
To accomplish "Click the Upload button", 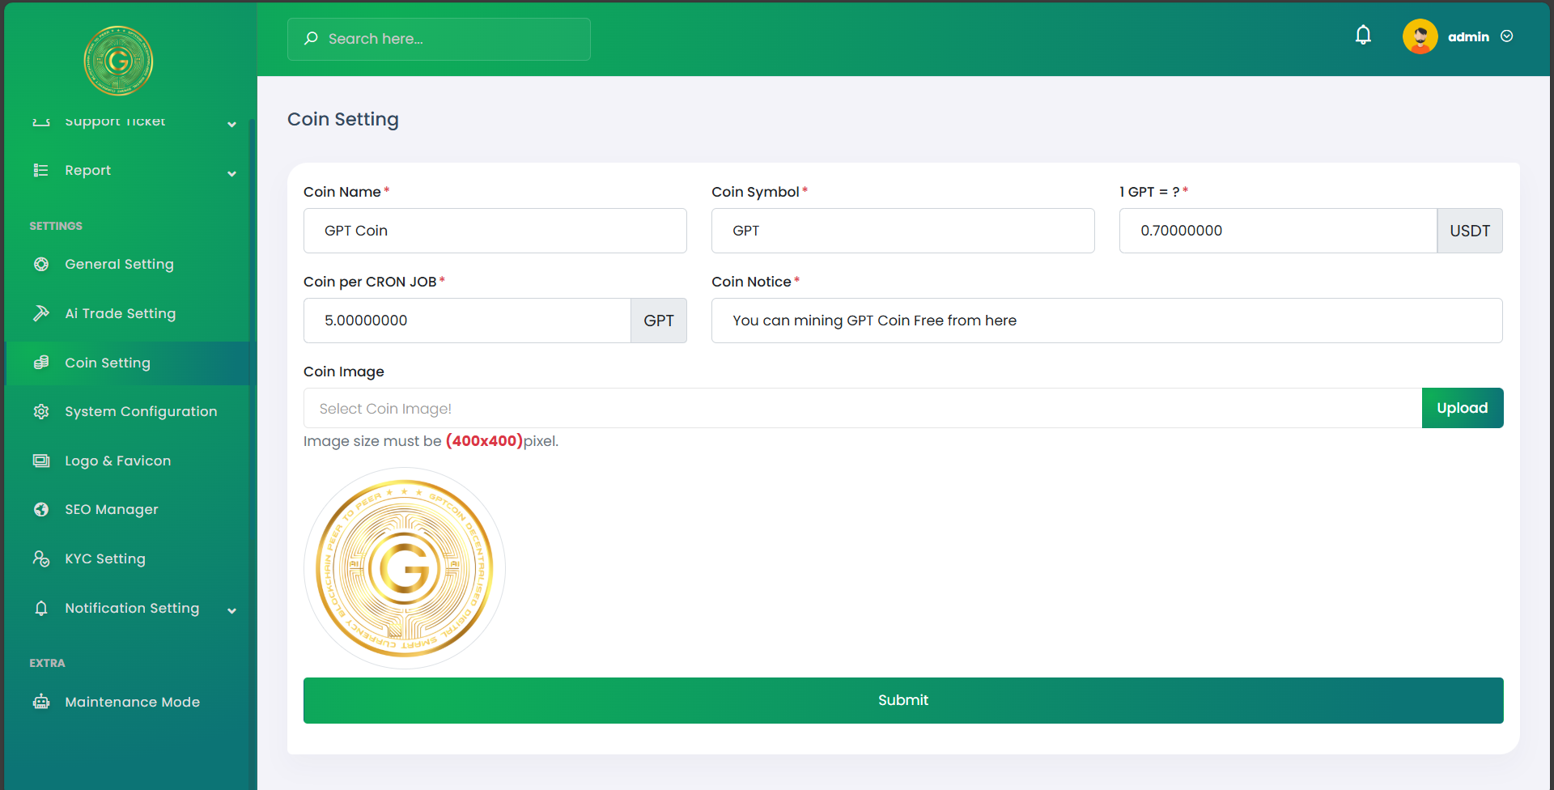I will pos(1463,408).
